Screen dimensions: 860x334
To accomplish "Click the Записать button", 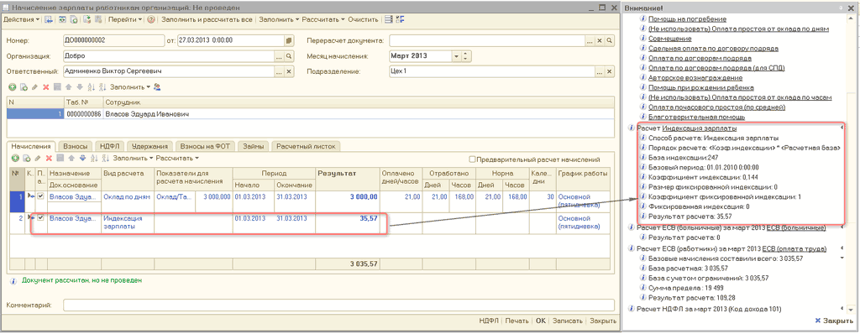I will (x=567, y=321).
